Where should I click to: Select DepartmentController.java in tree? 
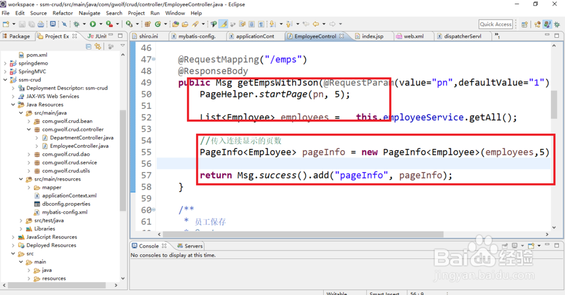click(81, 138)
